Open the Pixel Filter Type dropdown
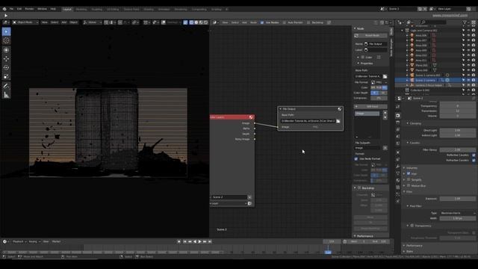 coord(457,213)
